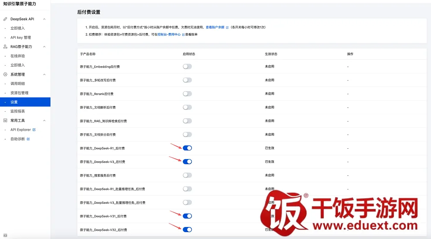Click row name 原子能力_搜索服务后付费
Viewport: 431px width, 239px height.
pyautogui.click(x=98, y=175)
